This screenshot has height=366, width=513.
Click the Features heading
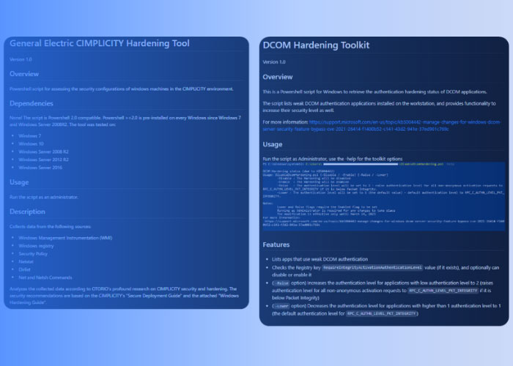pos(276,244)
